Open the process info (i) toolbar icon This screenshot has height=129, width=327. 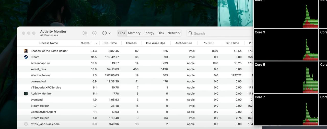pyautogui.click(x=94, y=33)
